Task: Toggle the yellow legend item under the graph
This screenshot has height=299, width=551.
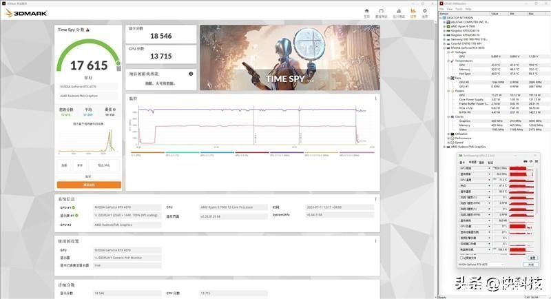Action: (x=322, y=152)
